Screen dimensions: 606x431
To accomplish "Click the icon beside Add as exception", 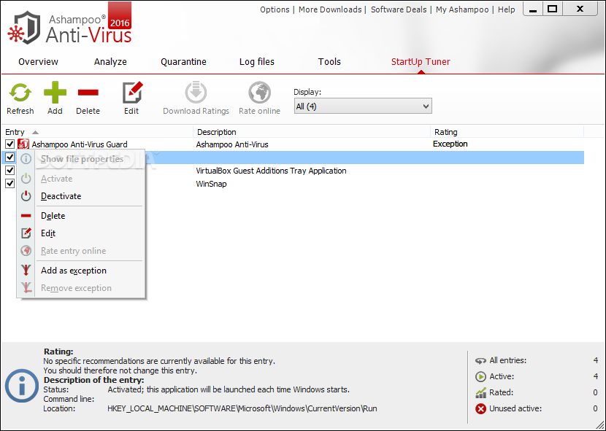I will pyautogui.click(x=26, y=271).
